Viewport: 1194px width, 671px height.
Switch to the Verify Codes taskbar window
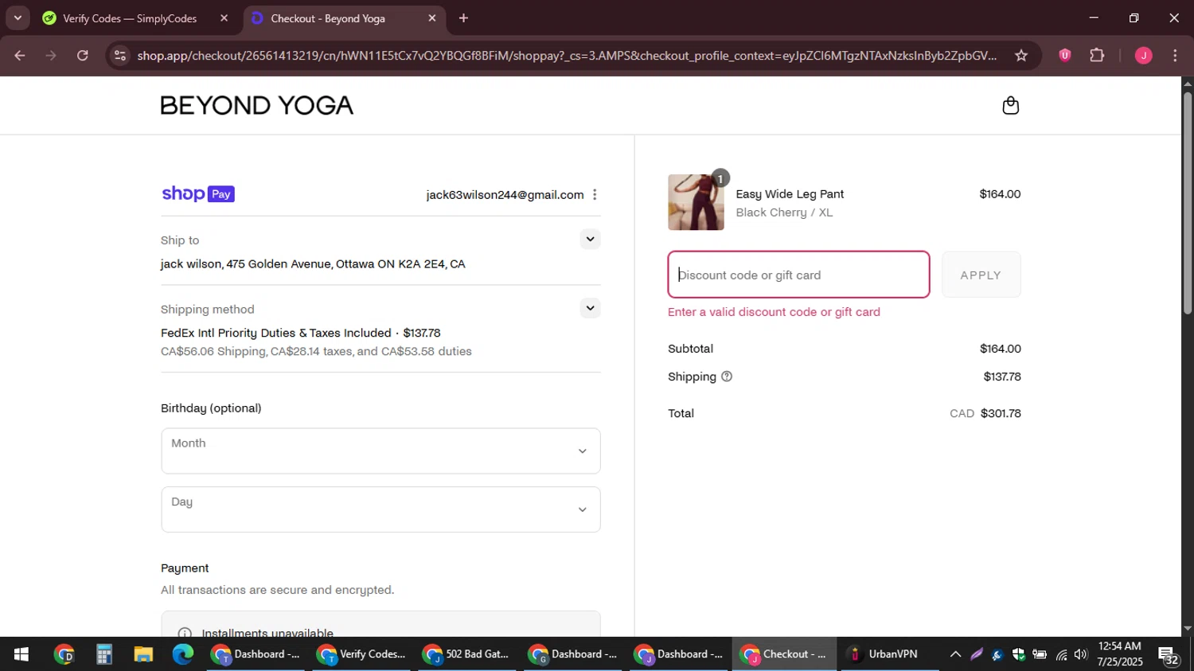coord(361,654)
